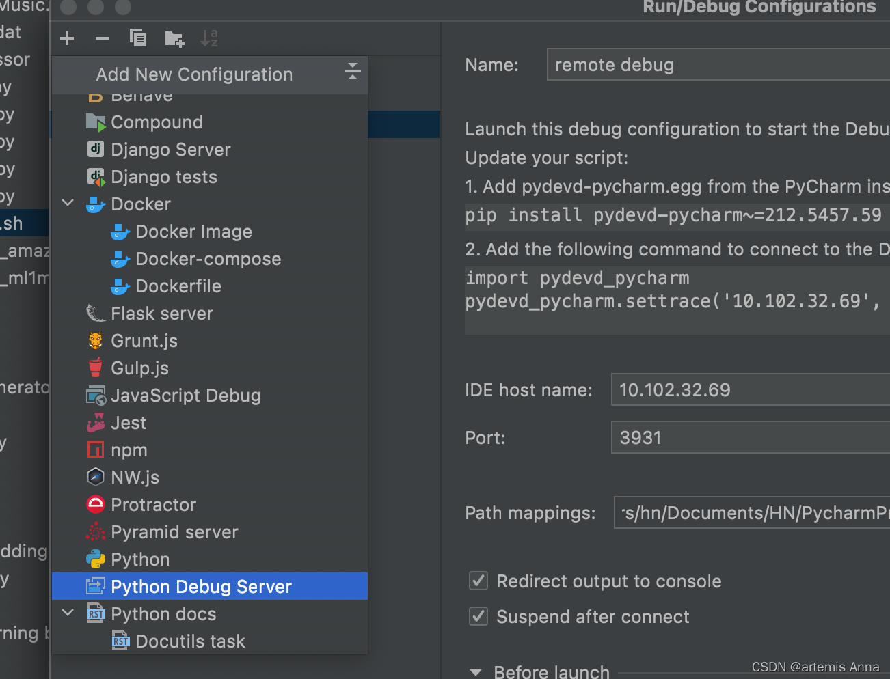The height and width of the screenshot is (679, 890).
Task: Click the Compound configuration icon
Action: 96,122
